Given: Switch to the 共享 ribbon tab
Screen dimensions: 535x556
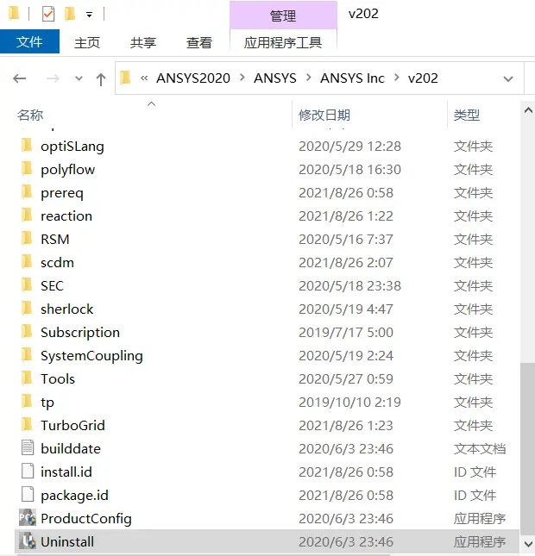Looking at the screenshot, I should point(142,42).
